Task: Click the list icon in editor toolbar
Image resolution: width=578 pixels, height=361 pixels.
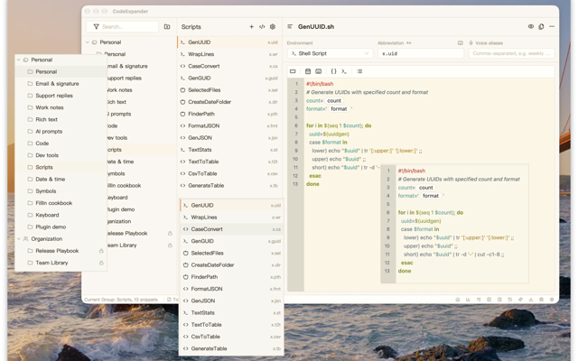Action: [x=359, y=71]
